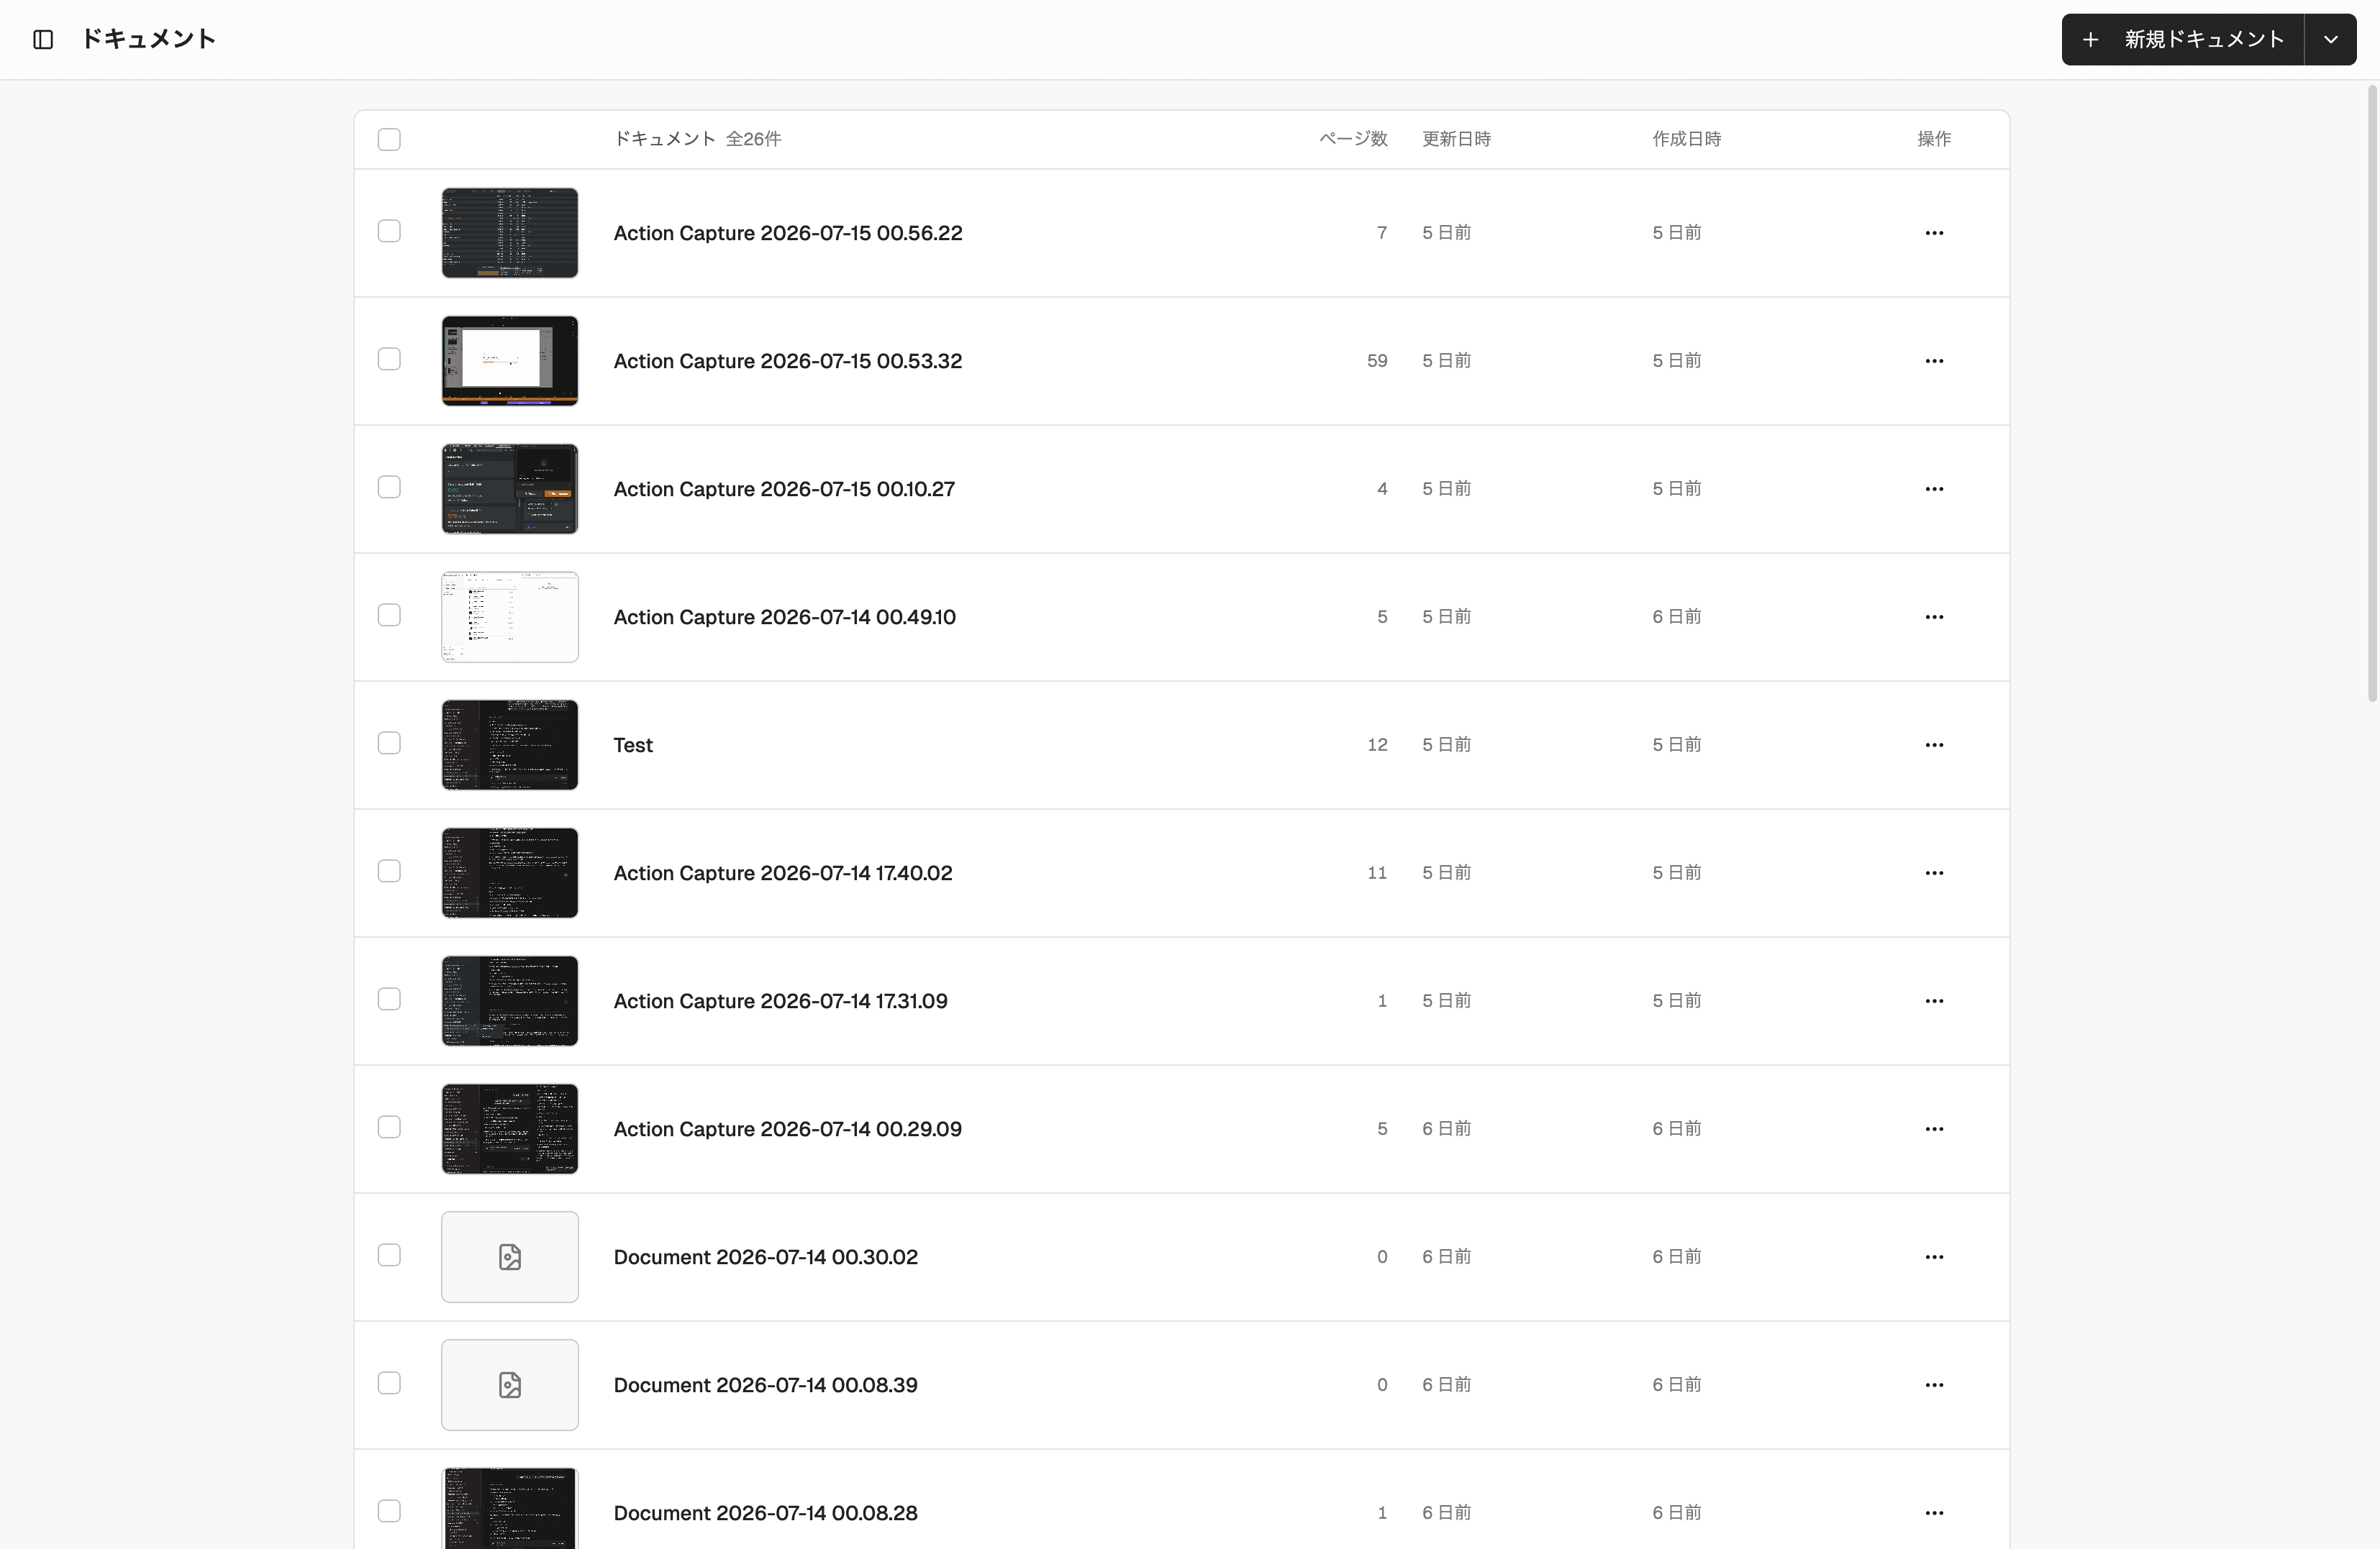The width and height of the screenshot is (2380, 1549).
Task: Select checkbox for Action Capture 2026-07-15 00.56.22
Action: tap(389, 232)
